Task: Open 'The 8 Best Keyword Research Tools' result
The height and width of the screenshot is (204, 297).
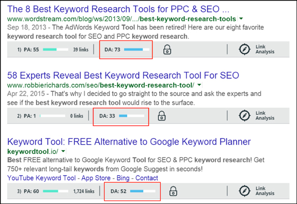Action: [x=118, y=9]
